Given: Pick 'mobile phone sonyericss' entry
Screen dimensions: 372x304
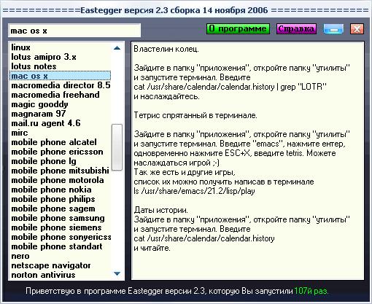Looking at the screenshot, I should tap(60, 237).
